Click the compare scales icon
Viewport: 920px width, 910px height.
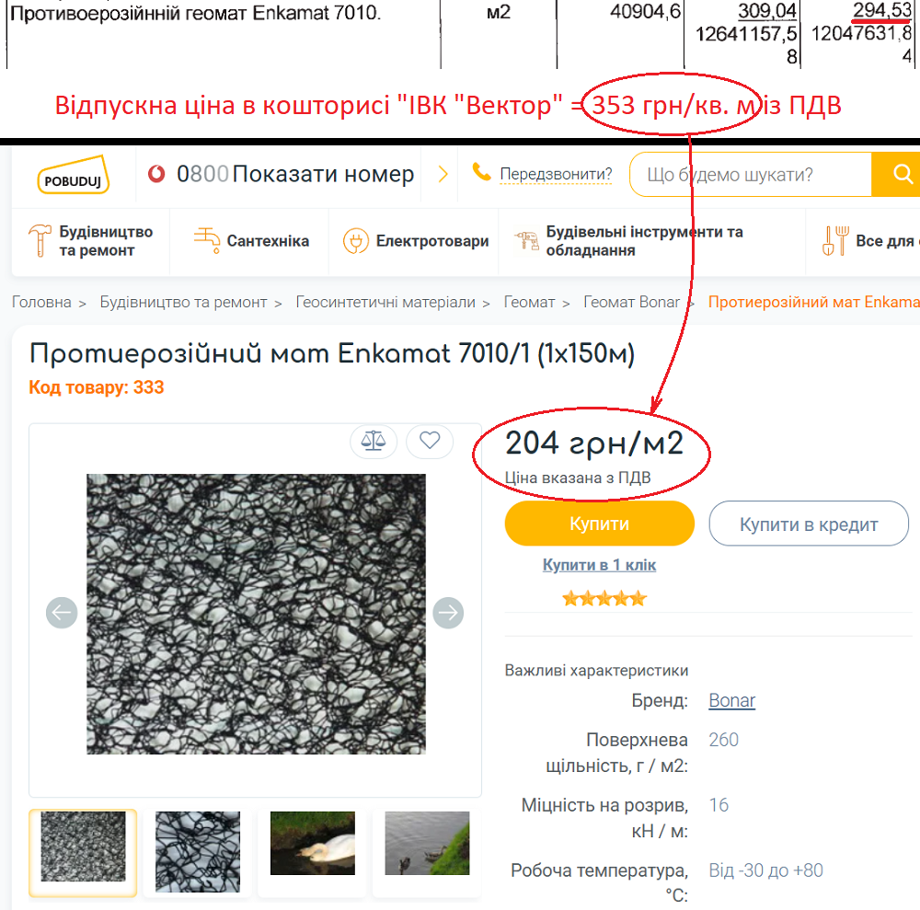374,440
